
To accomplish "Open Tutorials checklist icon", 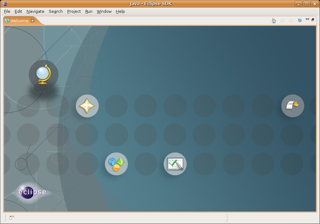I will coord(175,164).
